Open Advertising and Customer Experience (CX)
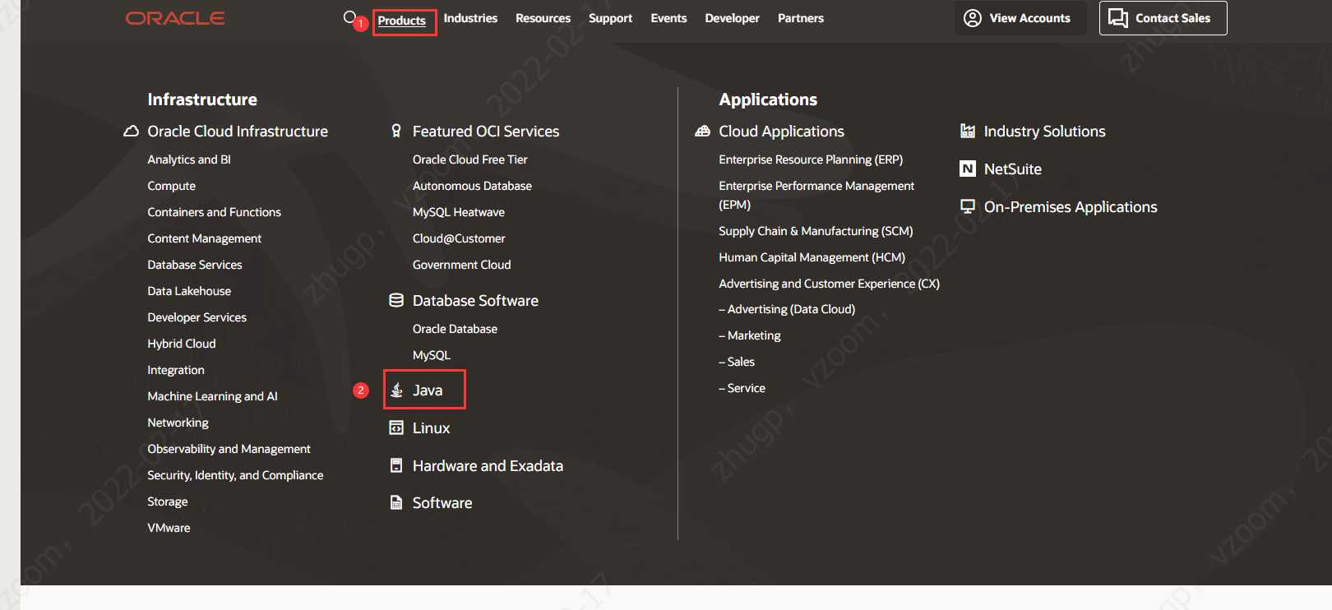 [830, 284]
